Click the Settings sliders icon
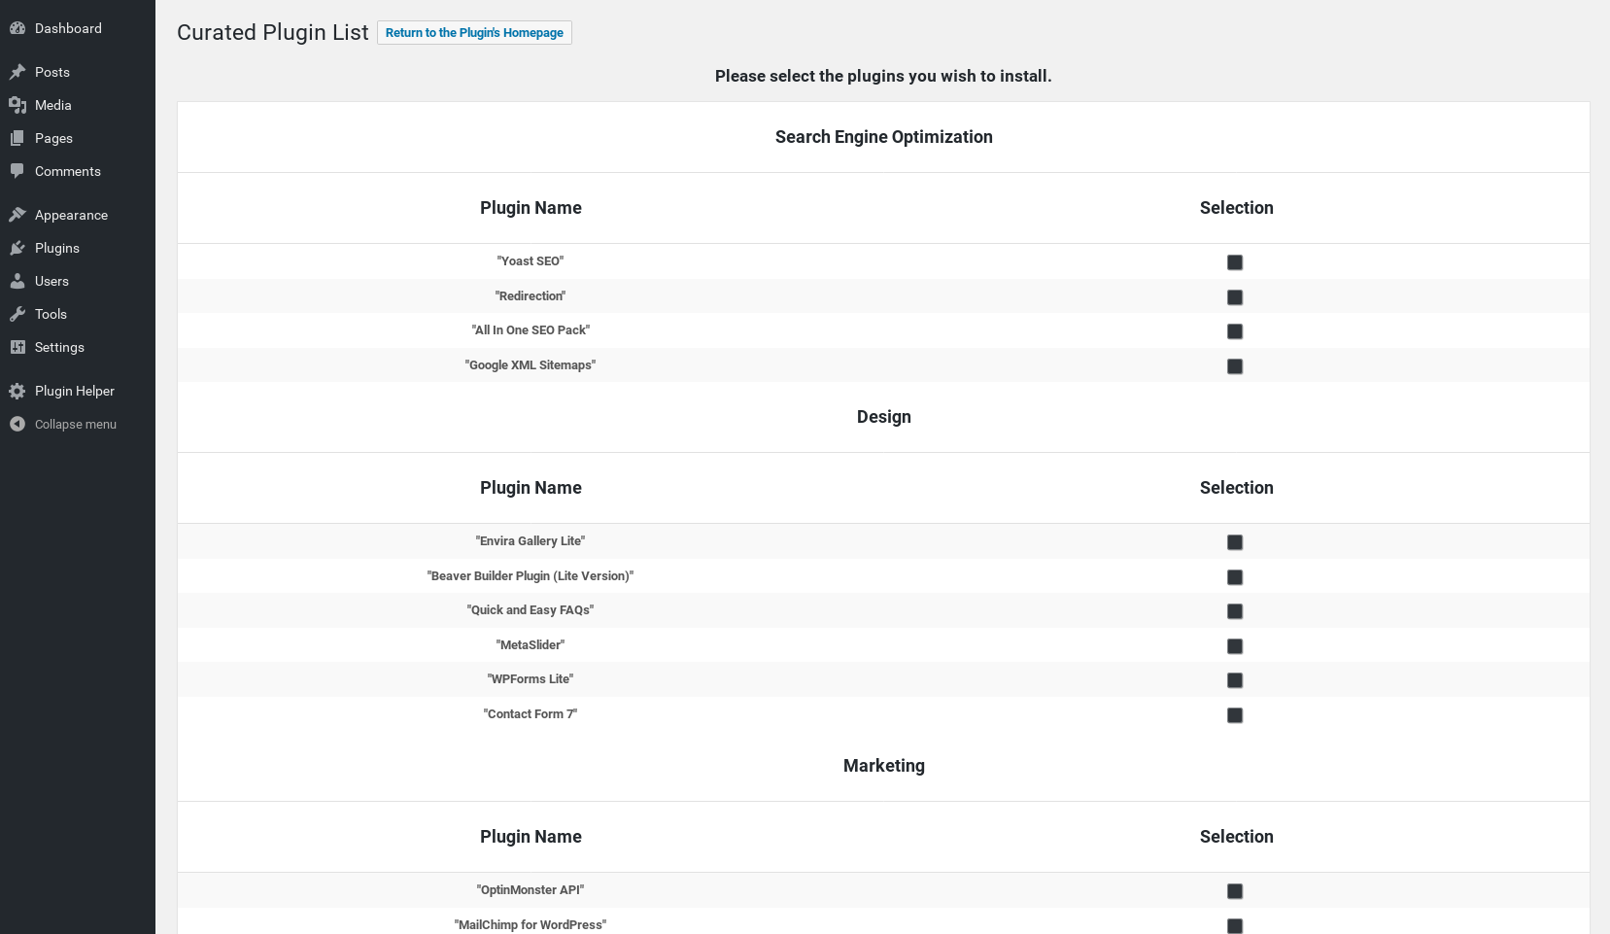 point(17,347)
